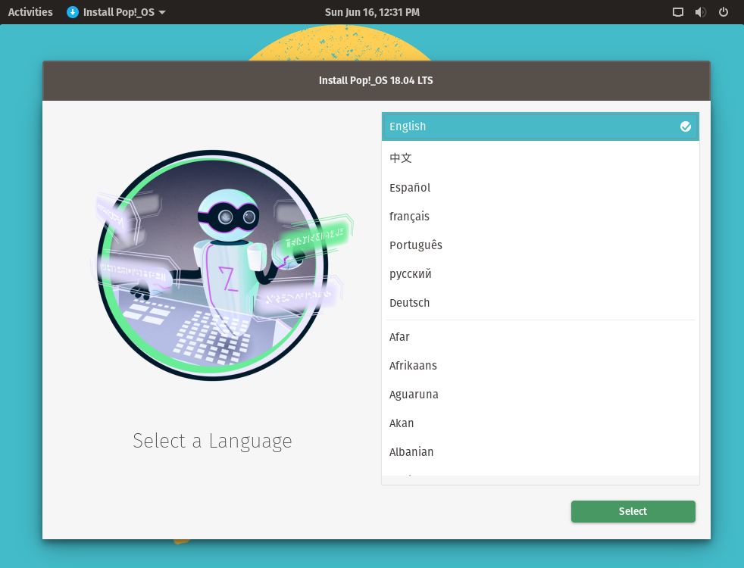Screen dimensions: 744x568
Task: Select Afar in the language list
Action: [x=540, y=337]
